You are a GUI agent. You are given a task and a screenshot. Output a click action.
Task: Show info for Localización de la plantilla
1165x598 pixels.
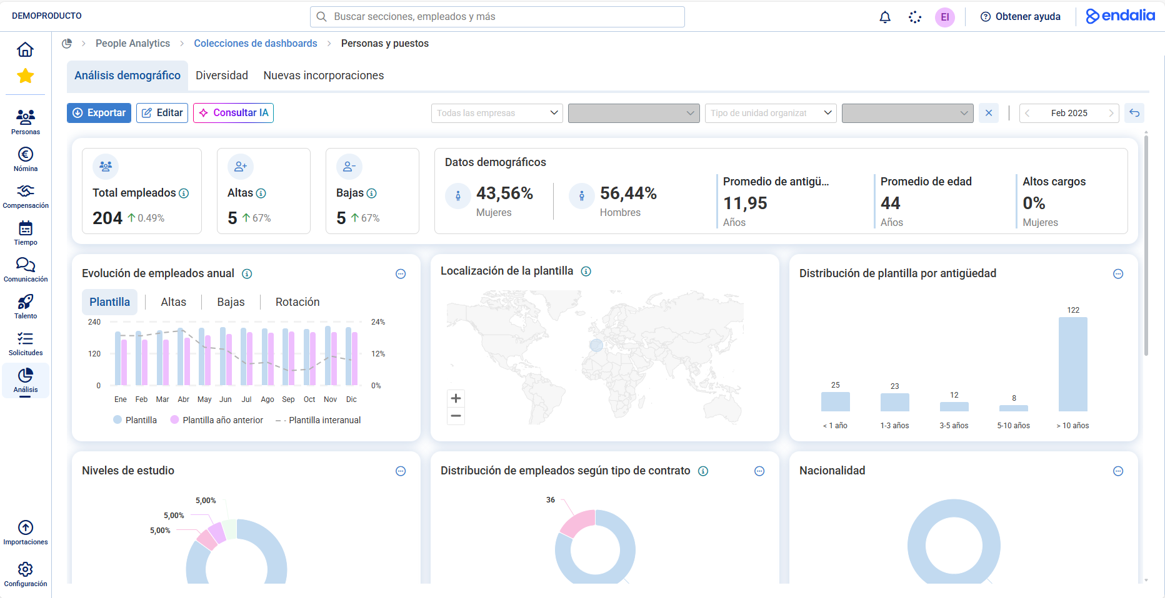click(x=586, y=271)
